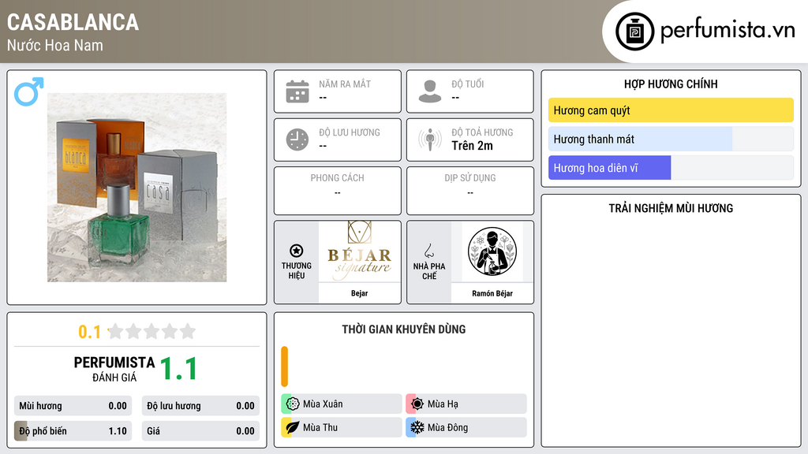
Task: Open the Bejar Signature brand logo
Action: click(x=360, y=251)
